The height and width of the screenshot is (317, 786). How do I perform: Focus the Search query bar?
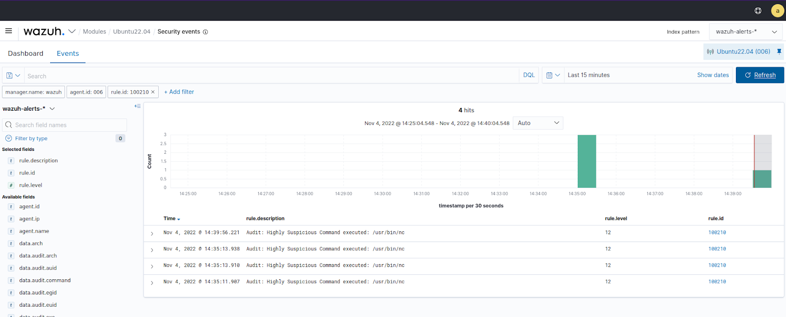pos(271,75)
